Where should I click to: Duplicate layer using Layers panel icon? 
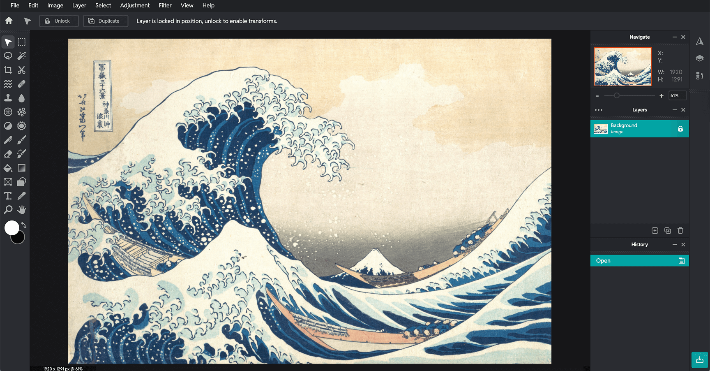(x=668, y=230)
